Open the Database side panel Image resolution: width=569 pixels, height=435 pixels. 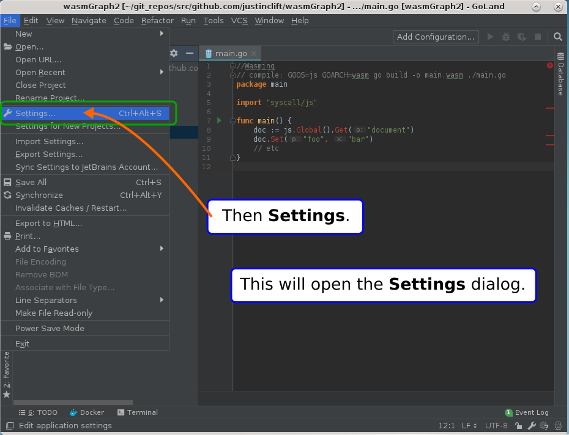coord(560,75)
